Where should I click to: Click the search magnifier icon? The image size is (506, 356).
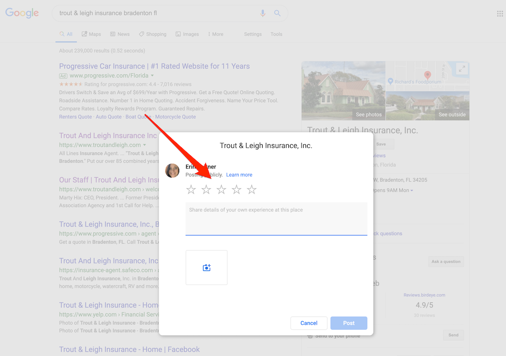[277, 13]
